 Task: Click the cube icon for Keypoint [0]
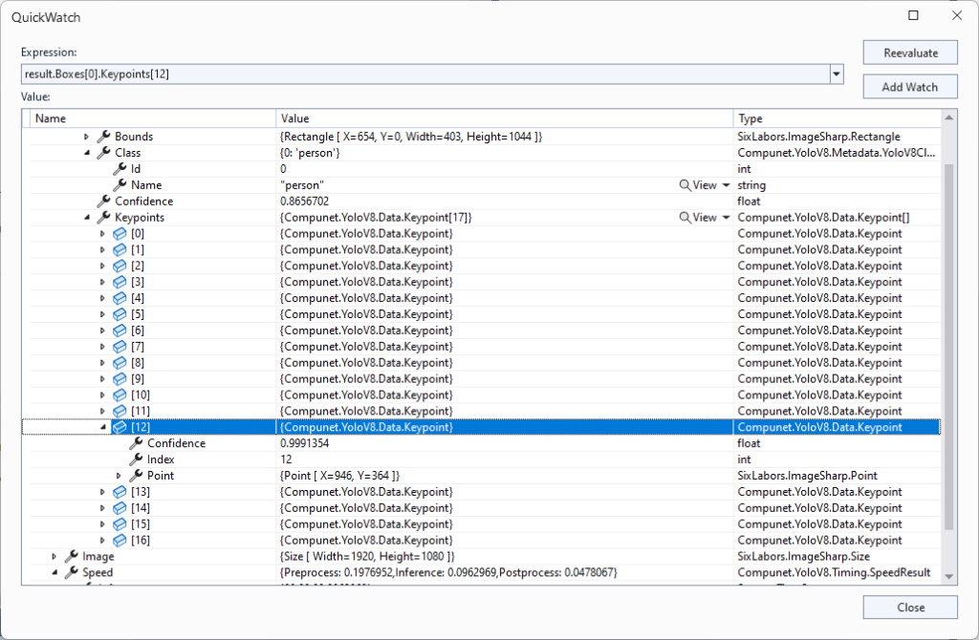tap(120, 234)
